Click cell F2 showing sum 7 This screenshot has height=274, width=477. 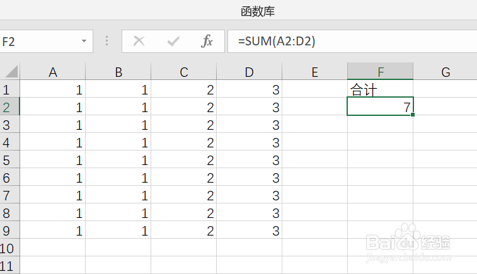(381, 108)
